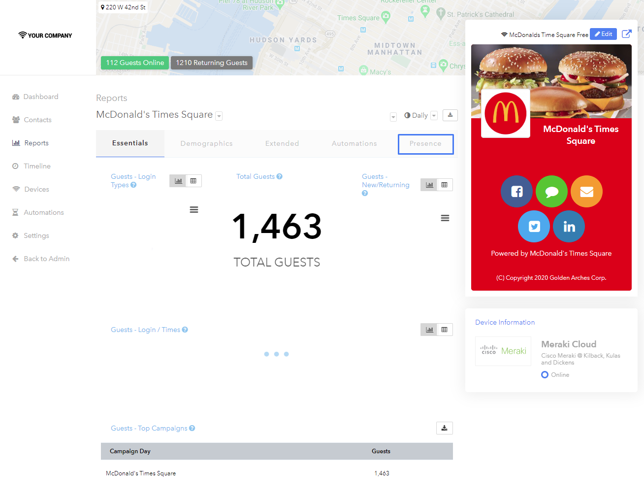Show New/Returning guests as bar chart
Screen dimensions: 644x501
(x=429, y=185)
